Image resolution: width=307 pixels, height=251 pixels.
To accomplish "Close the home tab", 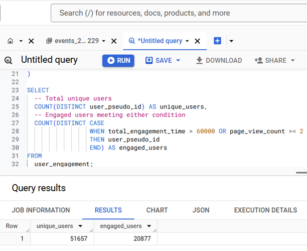I will click(x=31, y=41).
